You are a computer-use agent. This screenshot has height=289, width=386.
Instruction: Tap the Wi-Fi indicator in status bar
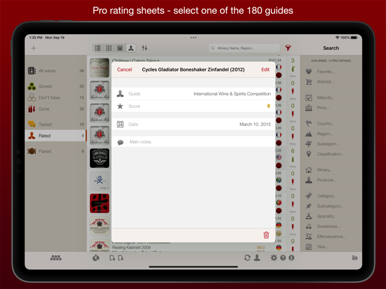[337, 38]
